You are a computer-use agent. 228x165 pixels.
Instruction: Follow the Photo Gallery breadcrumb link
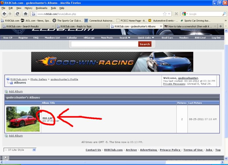[x=39, y=79]
